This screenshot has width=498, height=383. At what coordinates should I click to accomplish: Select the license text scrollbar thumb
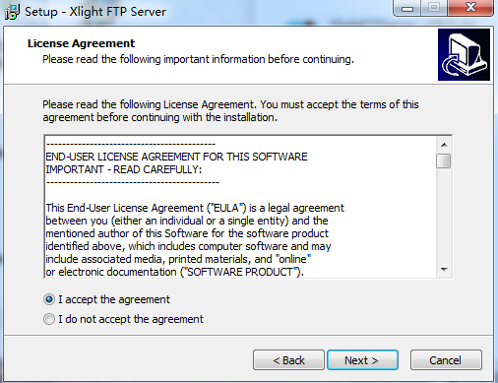pos(444,160)
